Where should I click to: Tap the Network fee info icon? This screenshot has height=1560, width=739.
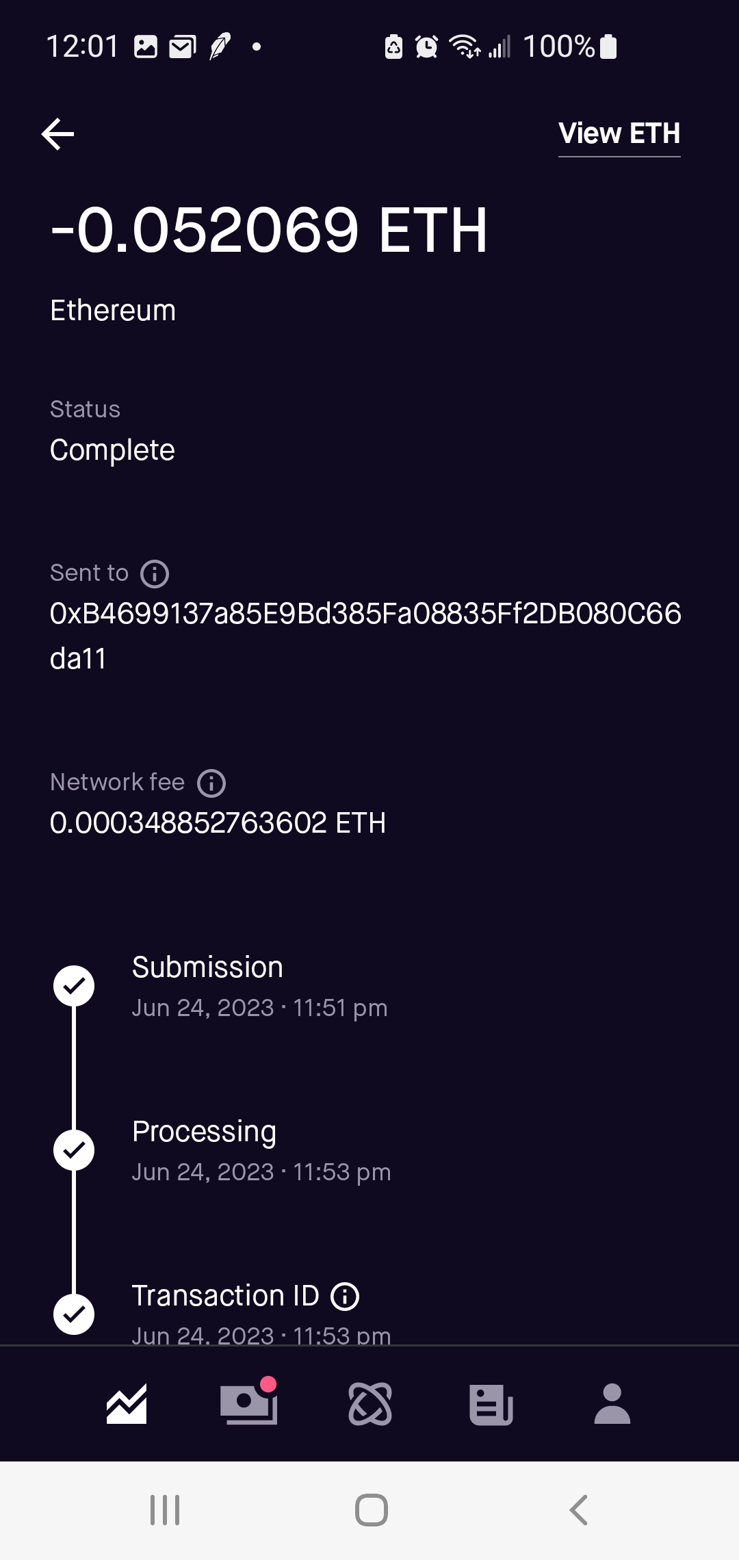[211, 783]
